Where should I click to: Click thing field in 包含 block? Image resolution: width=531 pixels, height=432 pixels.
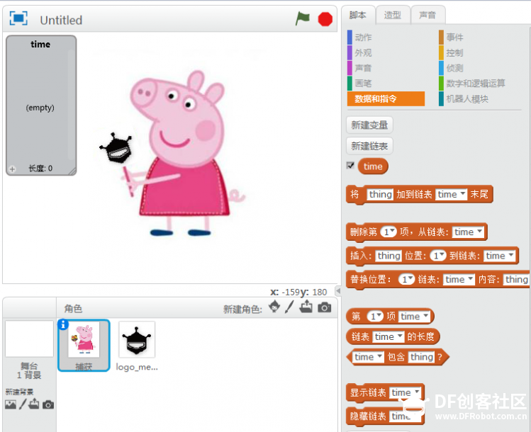click(421, 357)
